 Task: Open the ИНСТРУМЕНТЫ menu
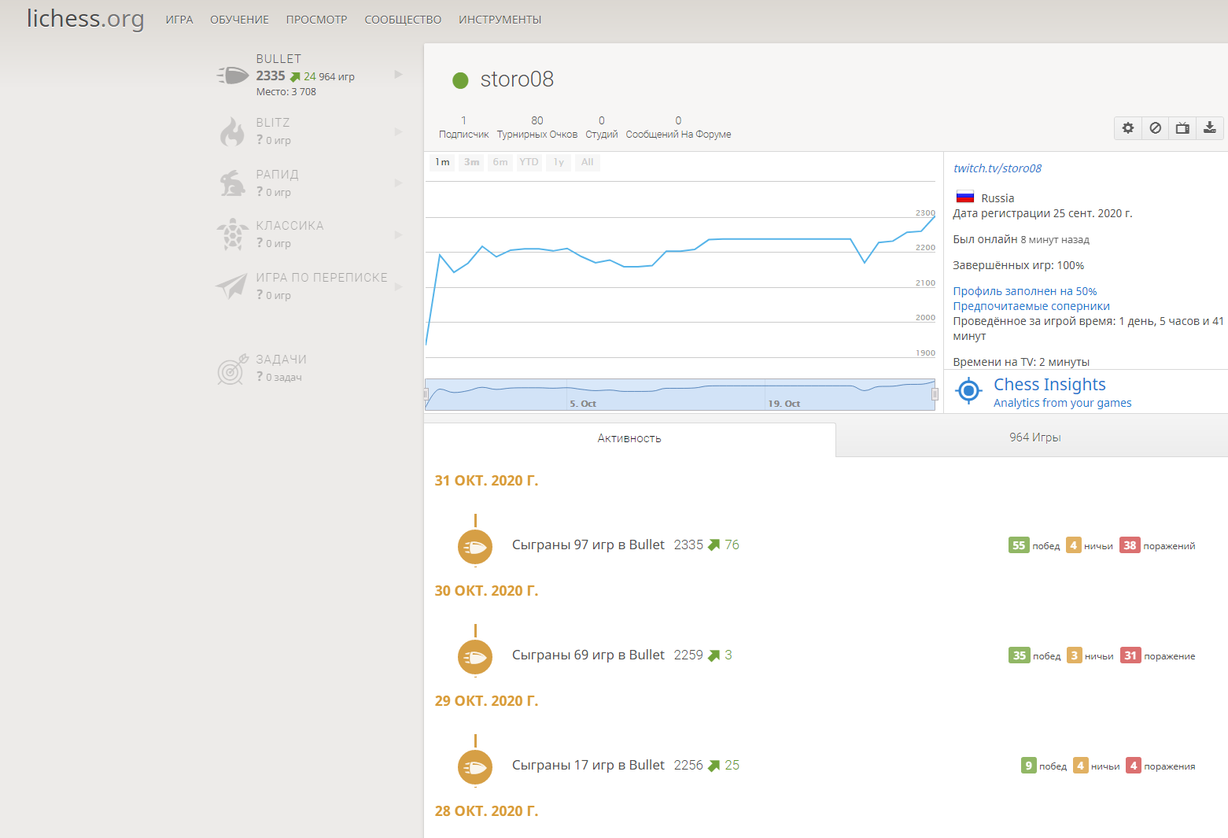tap(500, 20)
